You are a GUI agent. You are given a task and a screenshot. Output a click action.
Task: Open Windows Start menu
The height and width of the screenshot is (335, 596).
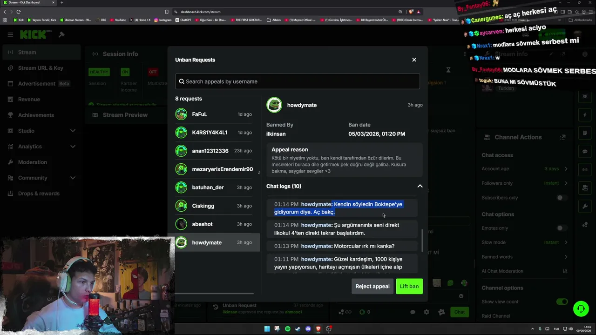tap(267, 329)
